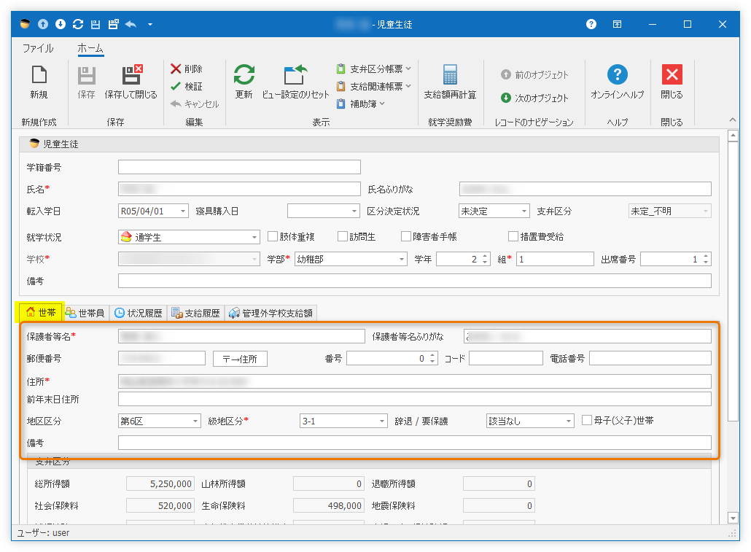Toggle the 訪問生 checkbox
Viewport: 751px width, 552px height.
click(343, 236)
